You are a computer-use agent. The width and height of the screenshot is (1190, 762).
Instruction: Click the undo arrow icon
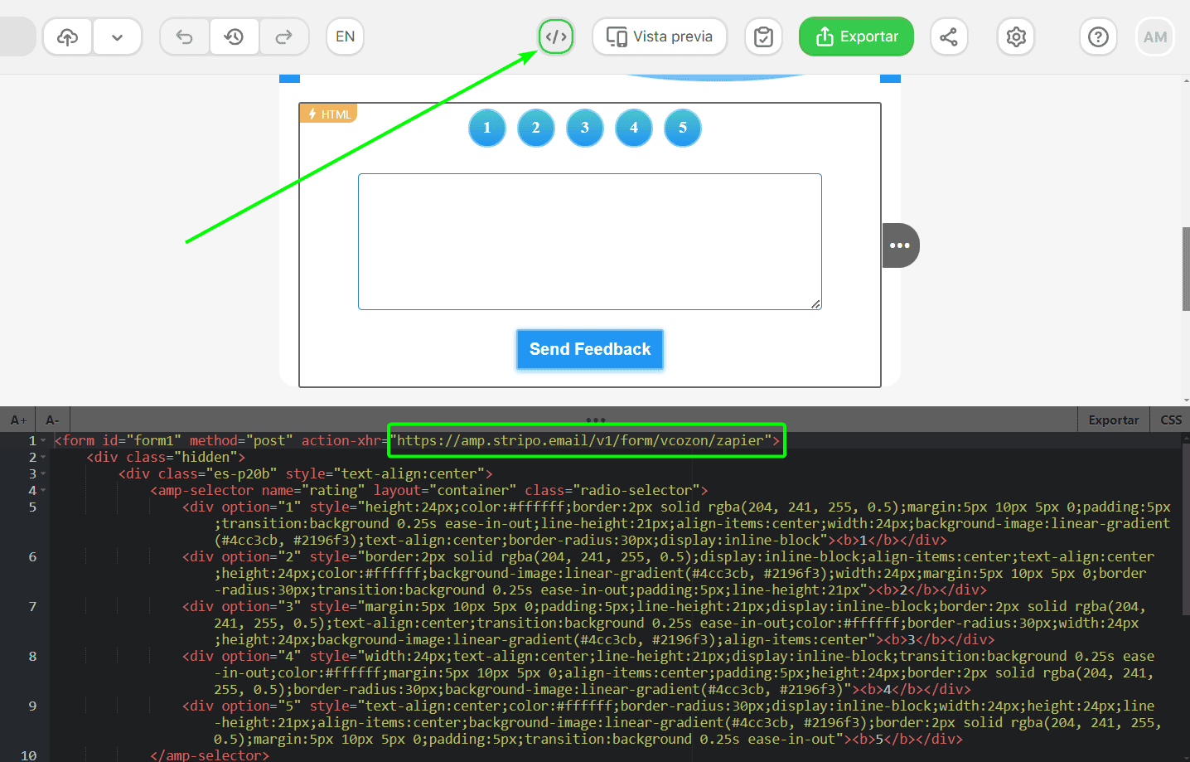tap(185, 36)
